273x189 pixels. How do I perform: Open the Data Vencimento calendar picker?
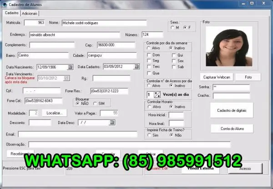pos(66,78)
